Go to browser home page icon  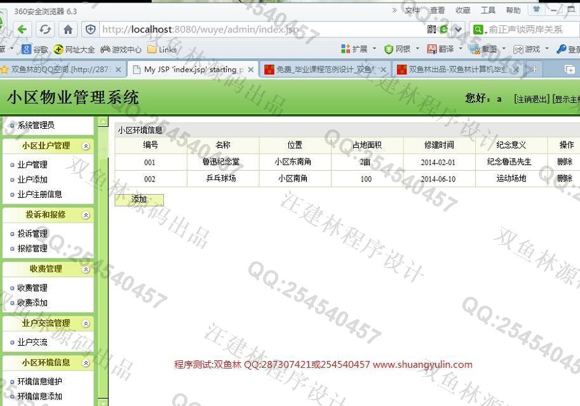[x=68, y=29]
